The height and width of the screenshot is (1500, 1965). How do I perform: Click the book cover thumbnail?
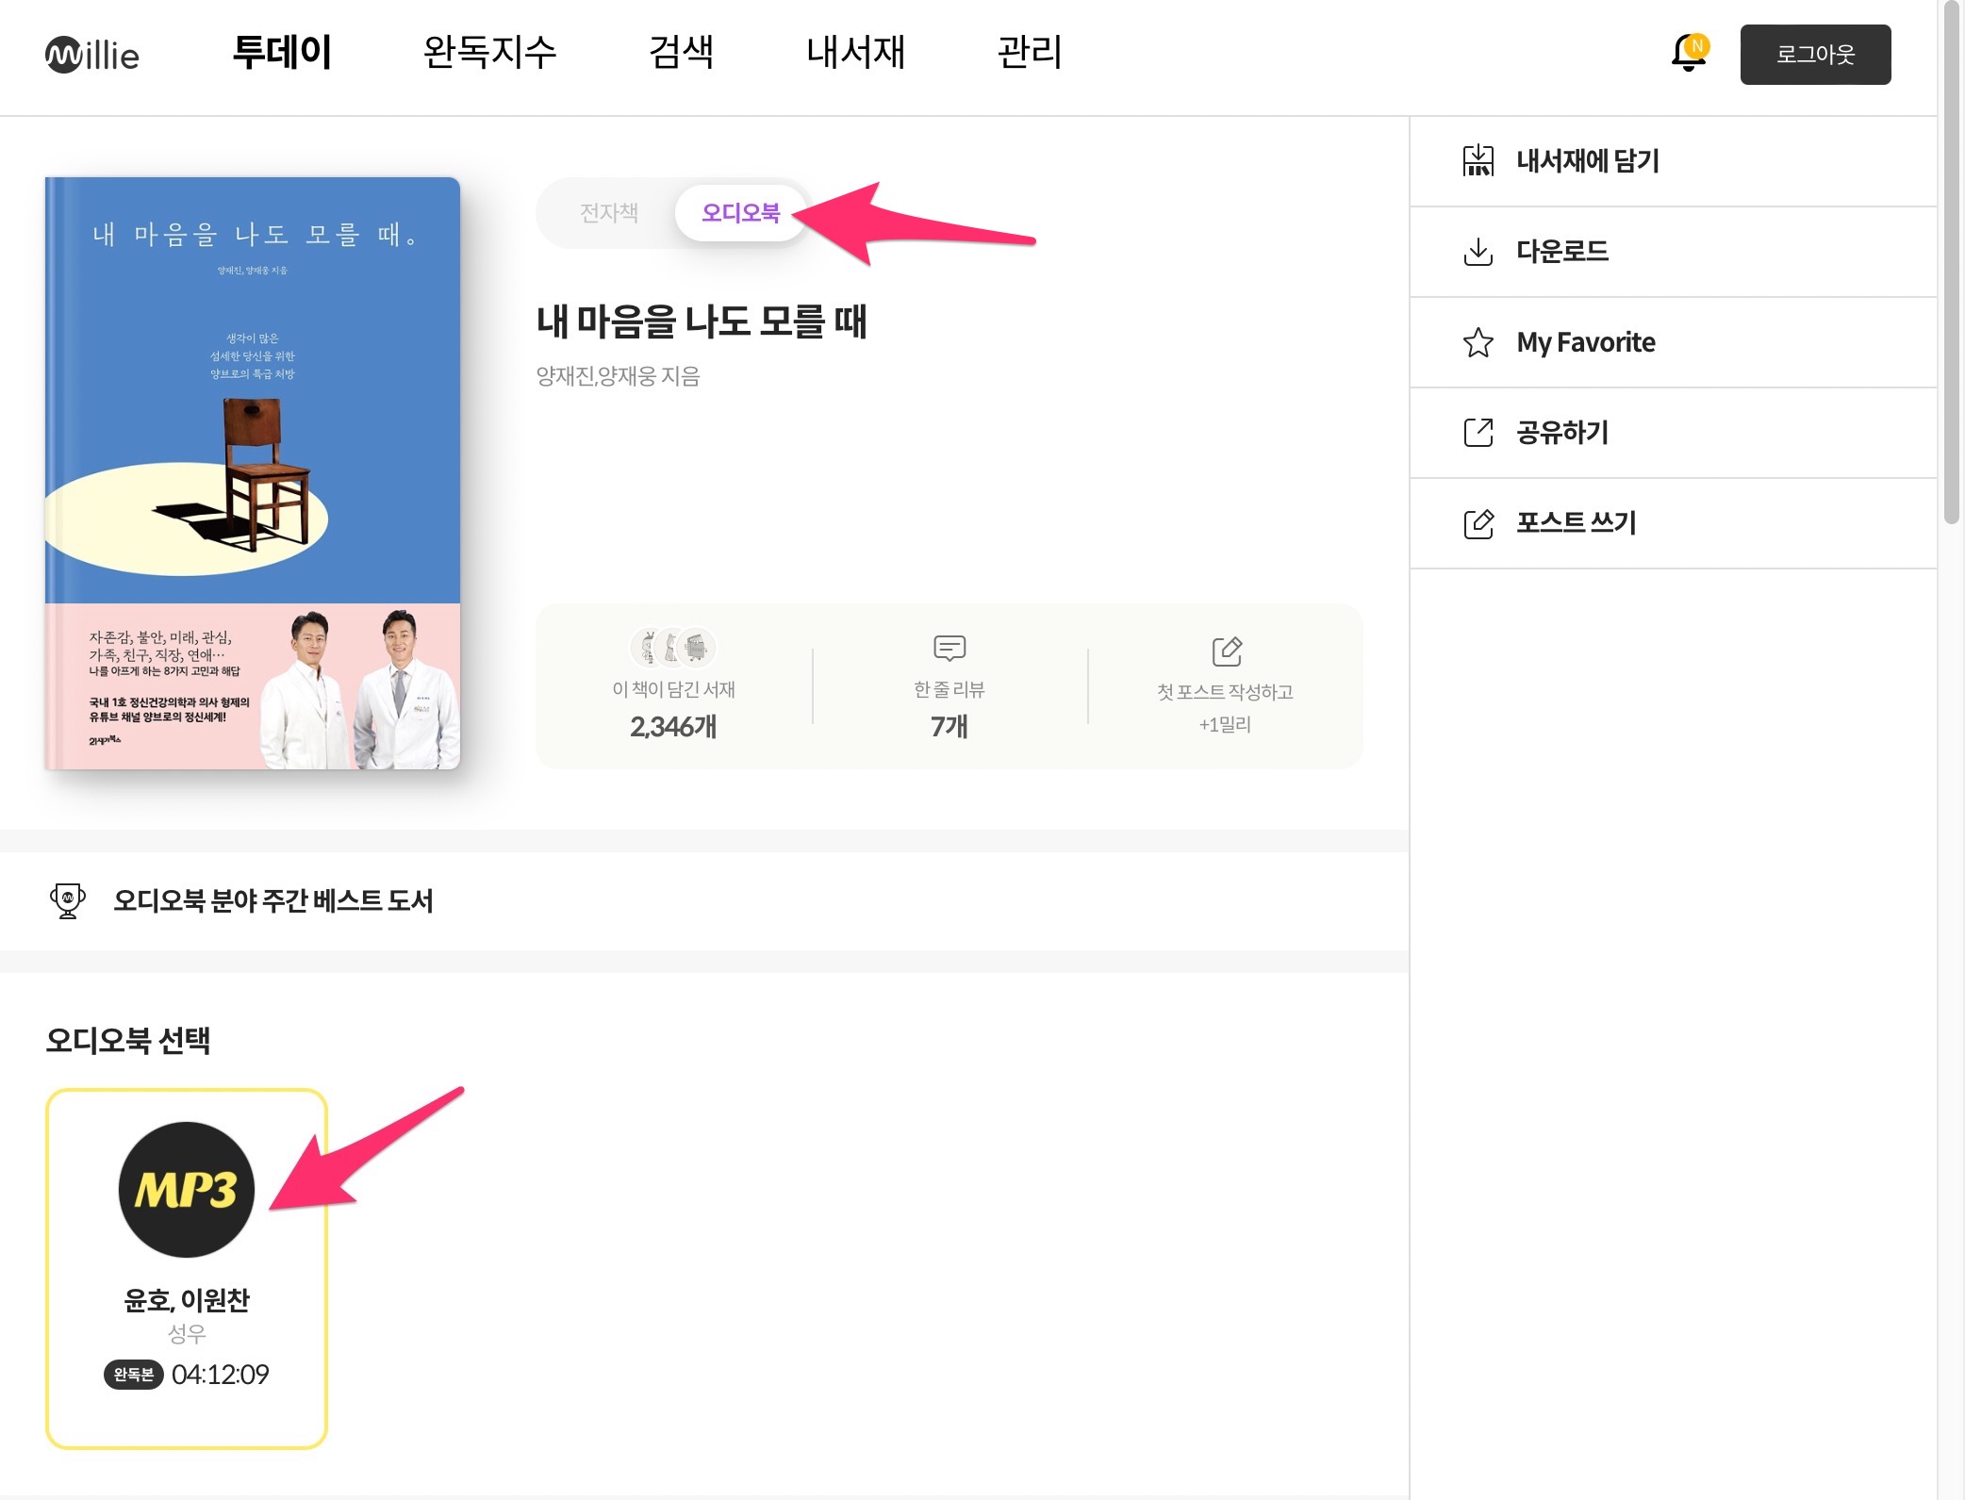[253, 473]
